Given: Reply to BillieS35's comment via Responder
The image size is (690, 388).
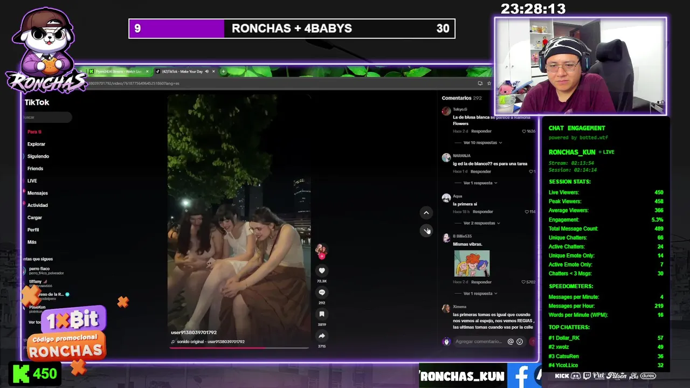Looking at the screenshot, I should tap(481, 282).
